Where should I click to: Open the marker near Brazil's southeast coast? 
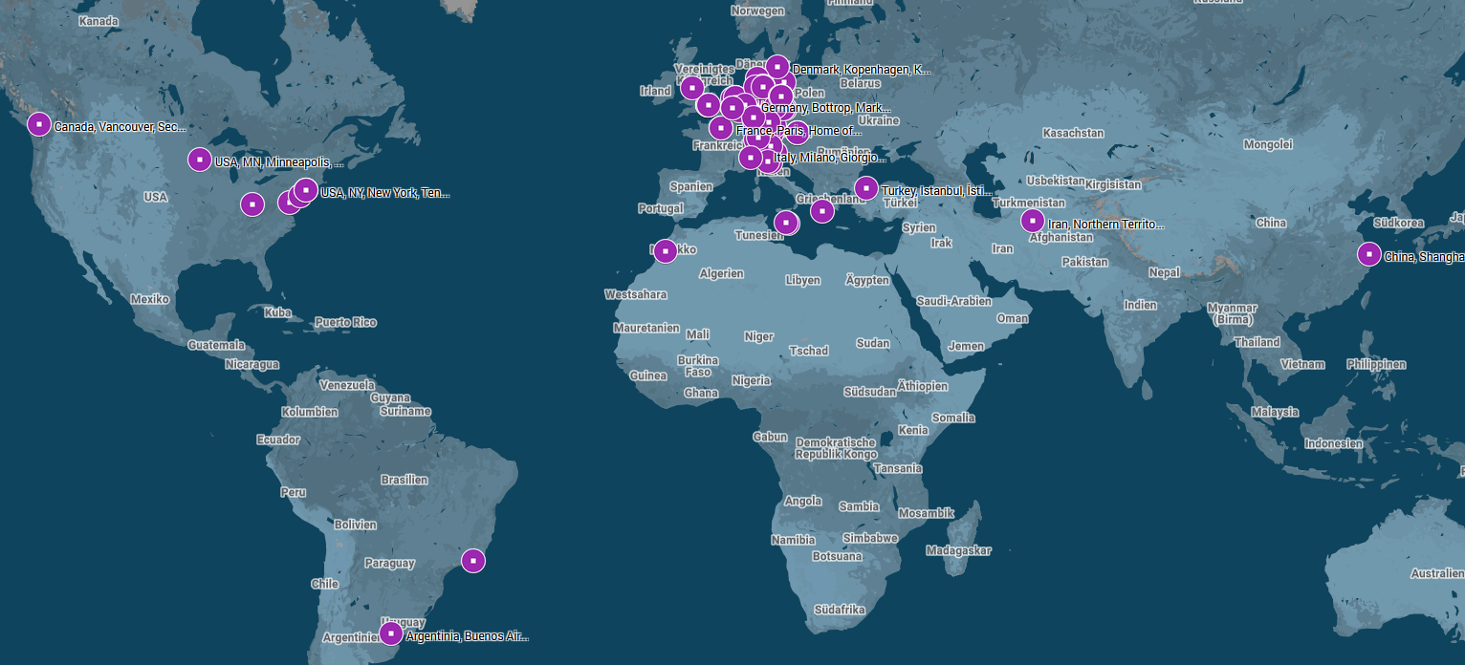[472, 560]
